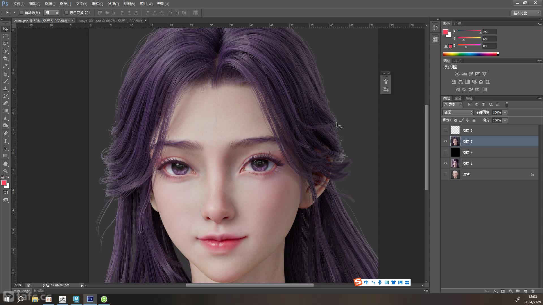Create a new layer group folder

pyautogui.click(x=518, y=291)
